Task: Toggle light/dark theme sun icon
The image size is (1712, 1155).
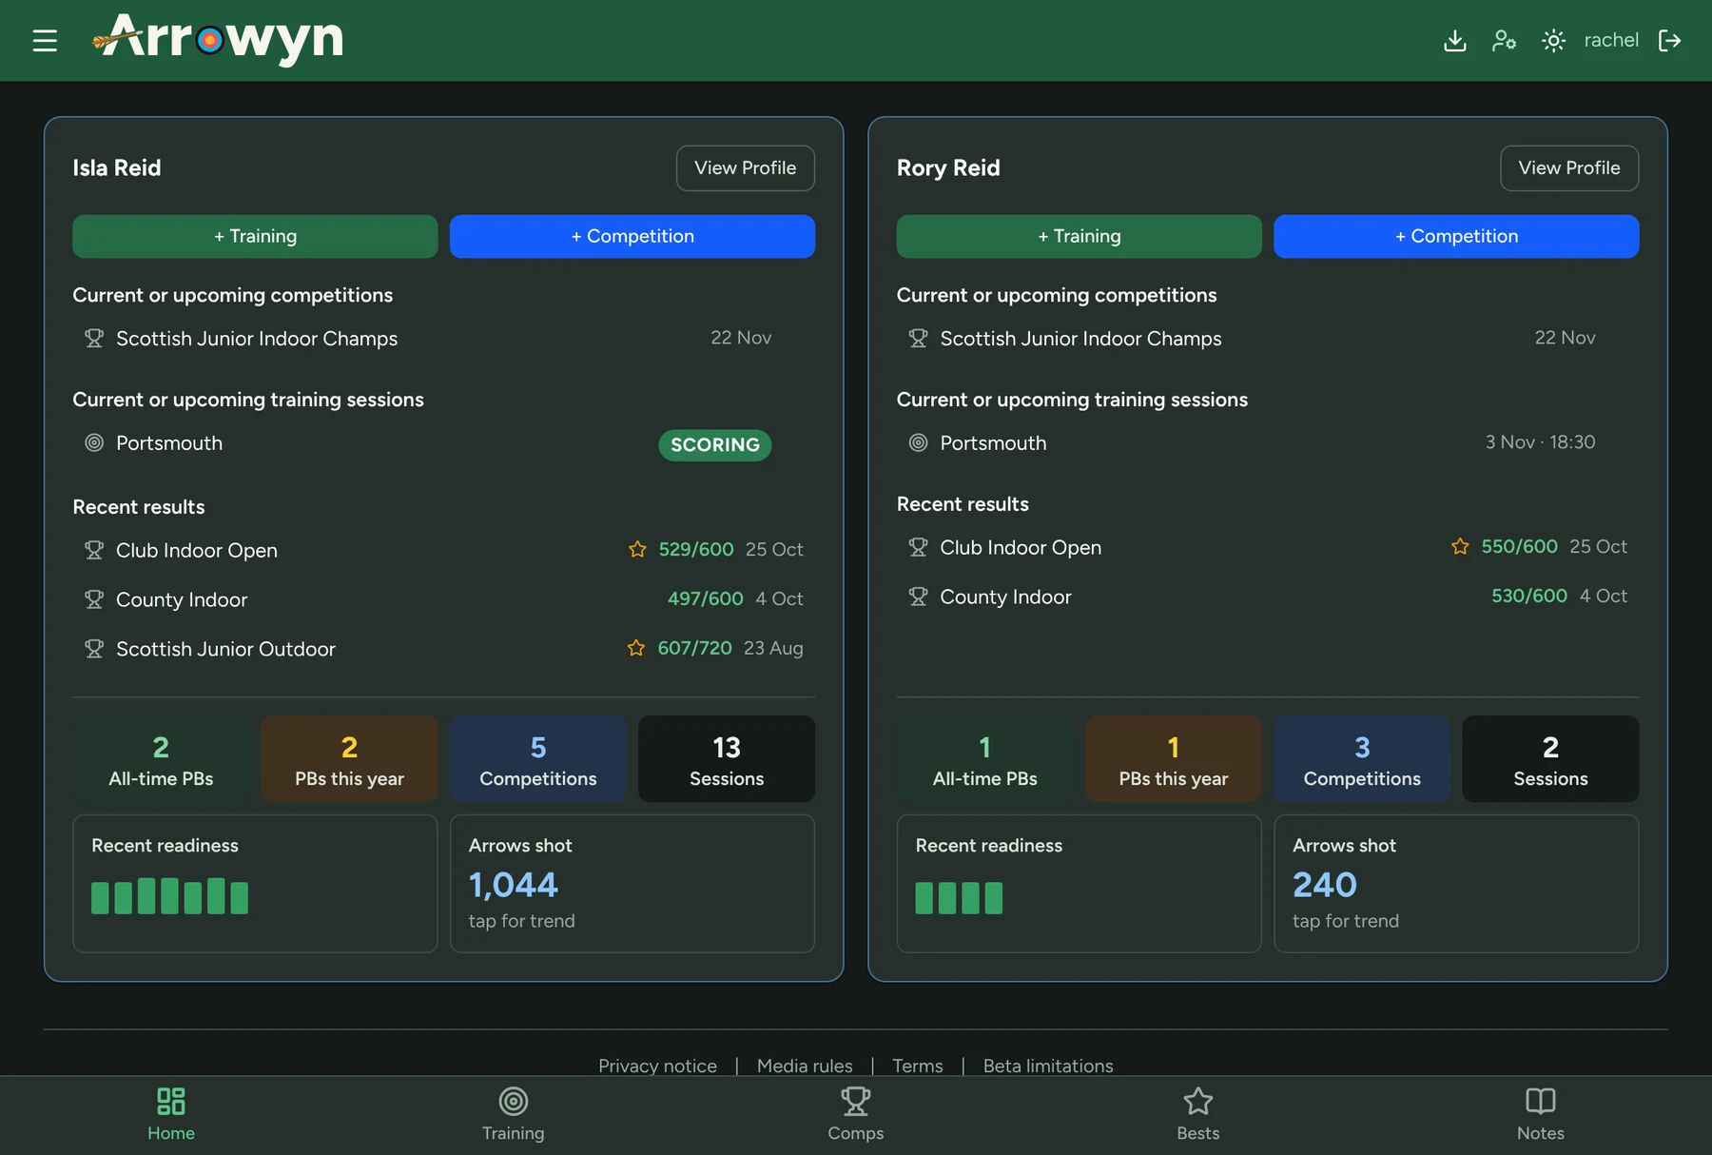Action: [1553, 40]
